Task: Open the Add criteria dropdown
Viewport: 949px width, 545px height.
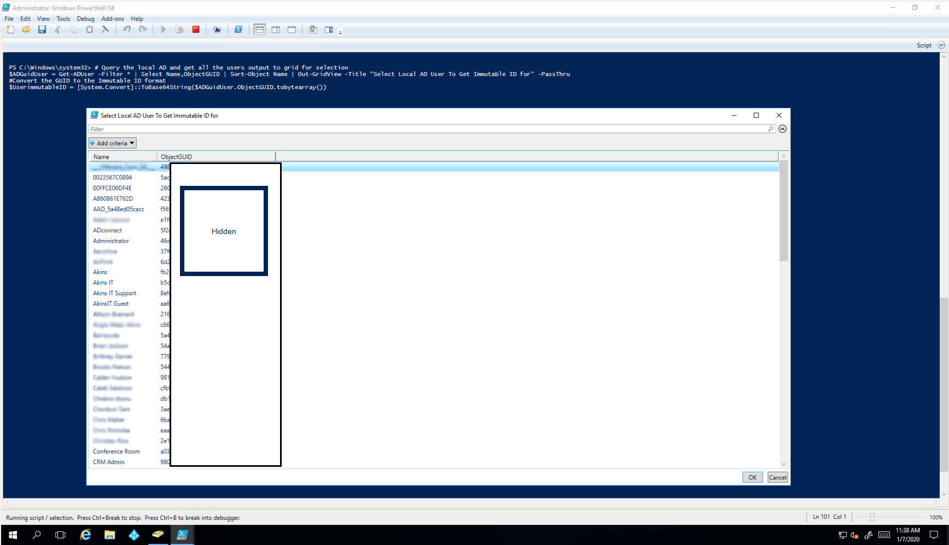Action: click(112, 143)
